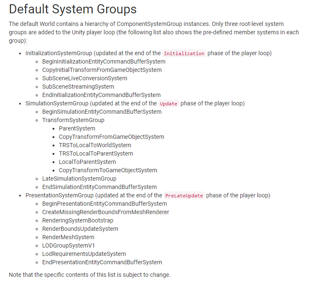Image resolution: width=310 pixels, height=286 pixels.
Task: Click the LateSimulationSystemGroup entry
Action: pyautogui.click(x=79, y=179)
